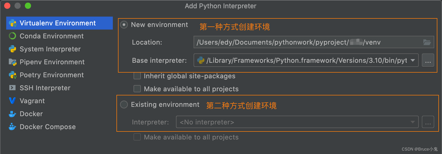Expand the Base interpreter dropdown arrow
The width and height of the screenshot is (442, 154).
click(413, 60)
